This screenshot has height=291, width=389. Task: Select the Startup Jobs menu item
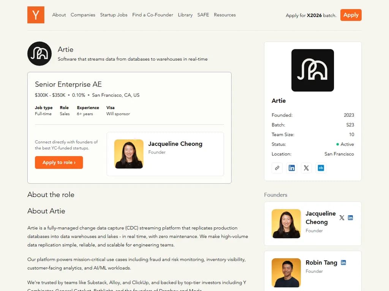[x=114, y=15]
